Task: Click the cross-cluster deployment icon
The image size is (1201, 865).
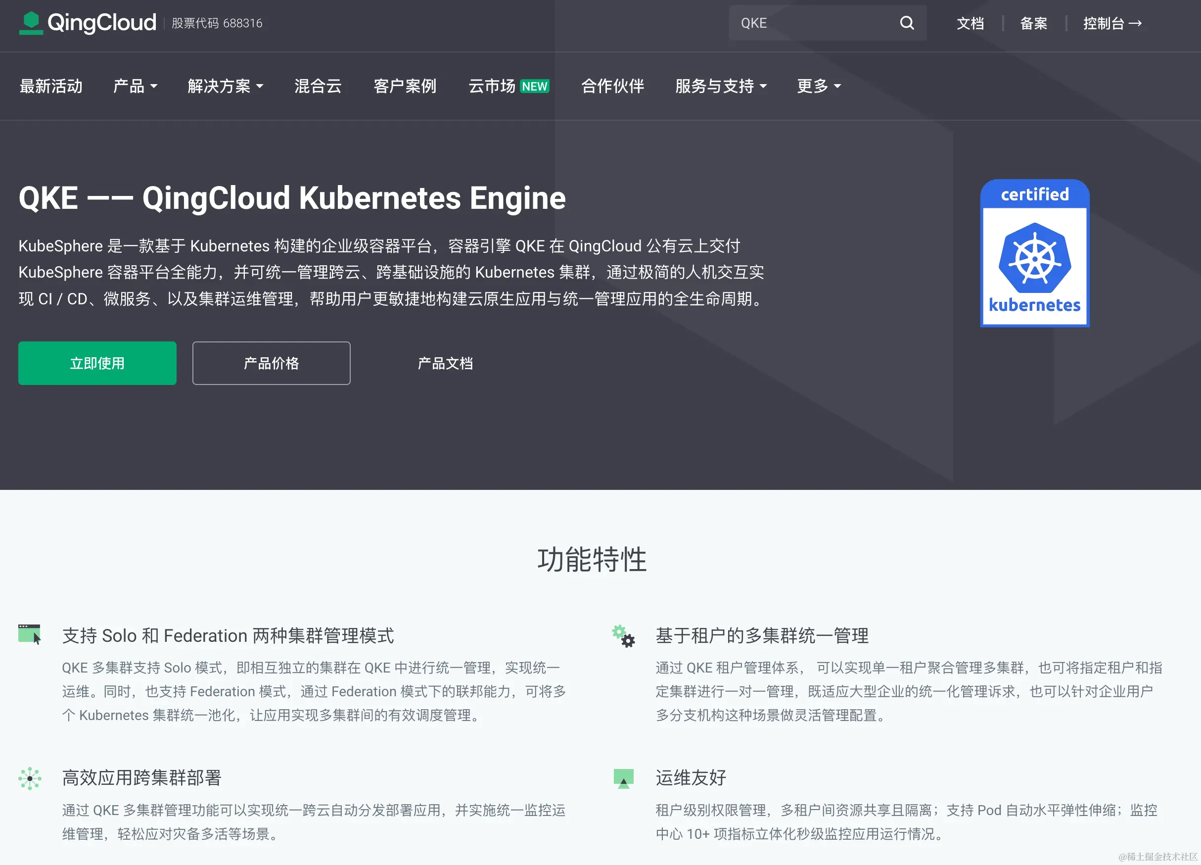Action: click(30, 778)
